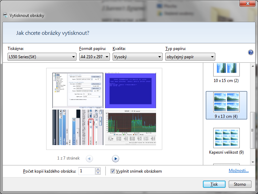Click the printer icon in title bar
The height and width of the screenshot is (194, 258).
[5, 15]
